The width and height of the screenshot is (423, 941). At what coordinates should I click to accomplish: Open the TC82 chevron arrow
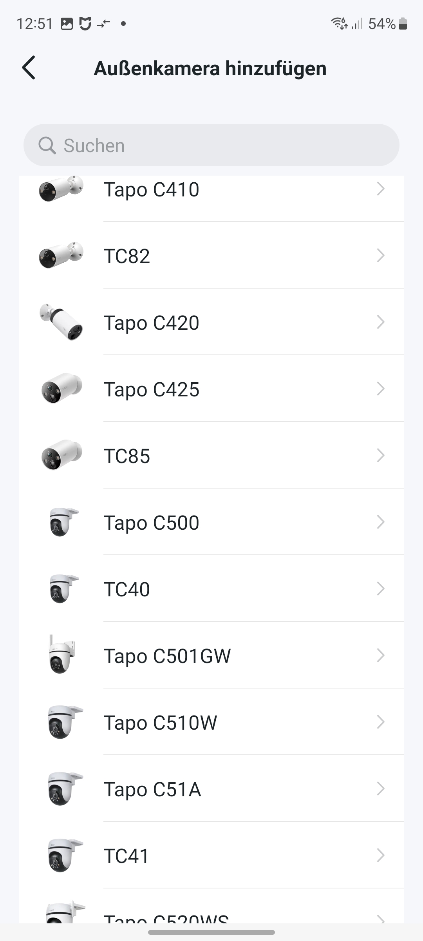click(380, 256)
